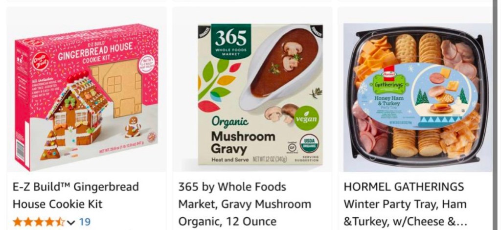Expand the rating chevron beside the stars
Viewport: 501px width, 230px height.
(x=71, y=222)
